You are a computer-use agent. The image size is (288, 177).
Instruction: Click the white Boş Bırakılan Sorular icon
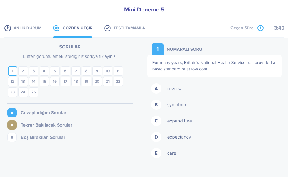click(12, 137)
